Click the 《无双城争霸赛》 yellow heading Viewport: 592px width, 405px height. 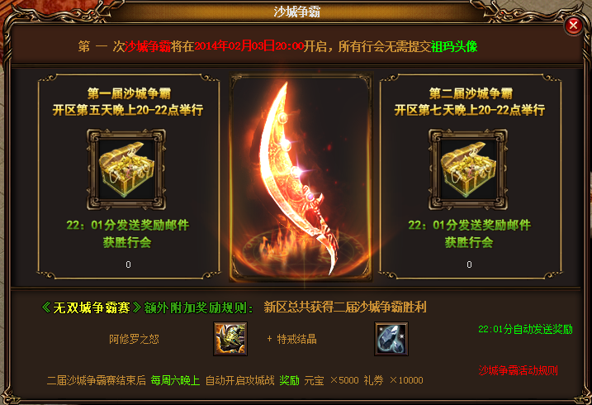[92, 307]
